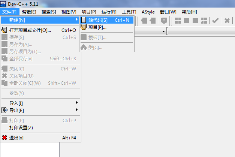Click the export icon beside 导出[E]
The width and height of the screenshot is (235, 157).
click(4, 110)
